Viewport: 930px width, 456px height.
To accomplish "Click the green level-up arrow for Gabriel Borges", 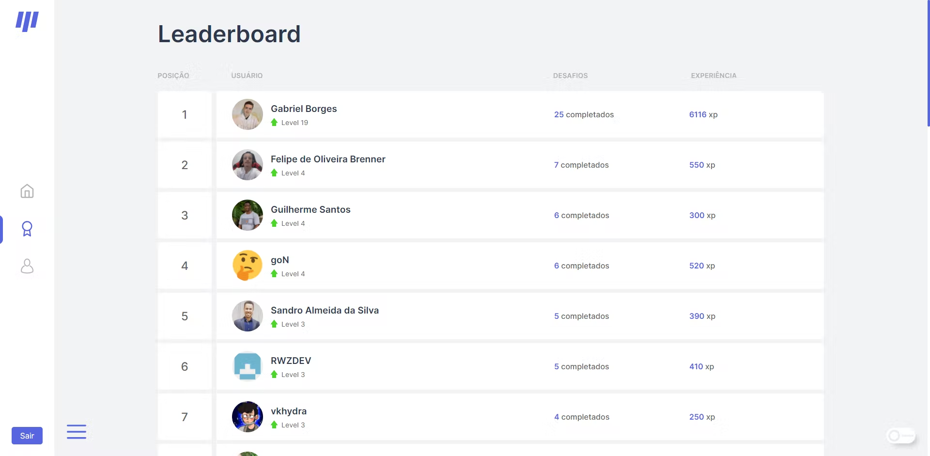I will coord(274,123).
